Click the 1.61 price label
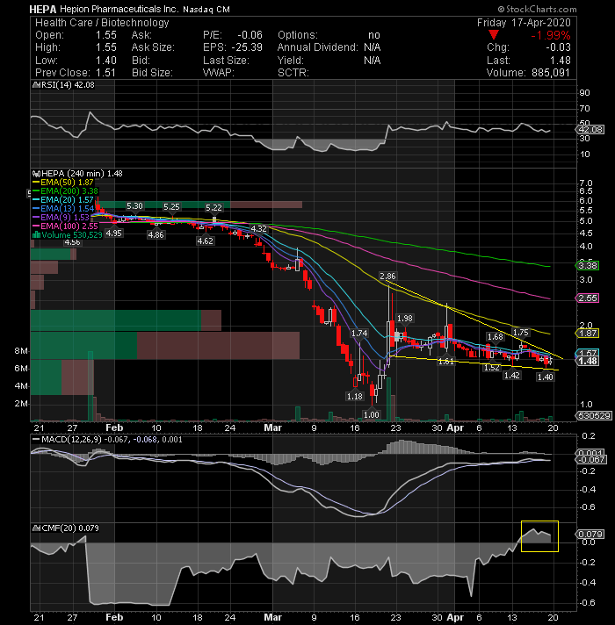 click(445, 362)
